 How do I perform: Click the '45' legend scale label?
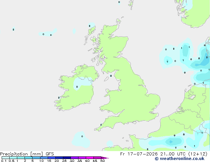[x=95, y=161]
